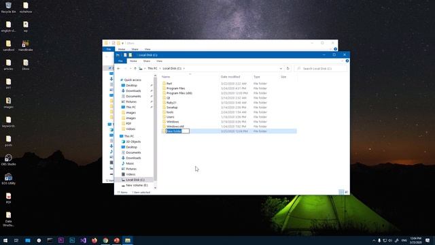The width and height of the screenshot is (435, 245).
Task: Click the File Explorer taskbar icon
Action: [x=128, y=240]
